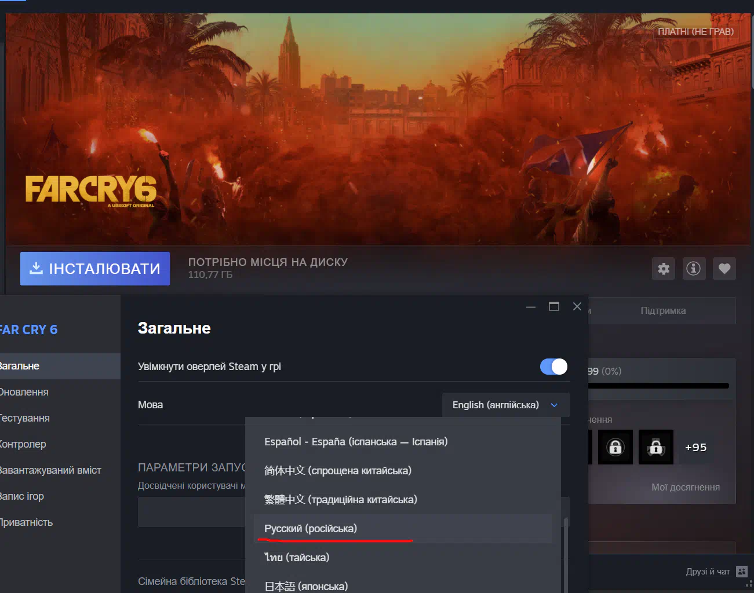Toggle Steam overlay in-game switch
The image size is (754, 593).
pos(553,367)
